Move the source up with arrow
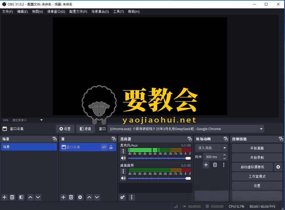The height and width of the screenshot is (210, 285). click(x=89, y=197)
